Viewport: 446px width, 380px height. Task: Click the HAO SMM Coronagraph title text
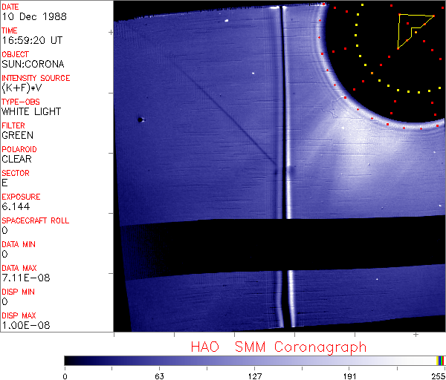[x=278, y=347]
